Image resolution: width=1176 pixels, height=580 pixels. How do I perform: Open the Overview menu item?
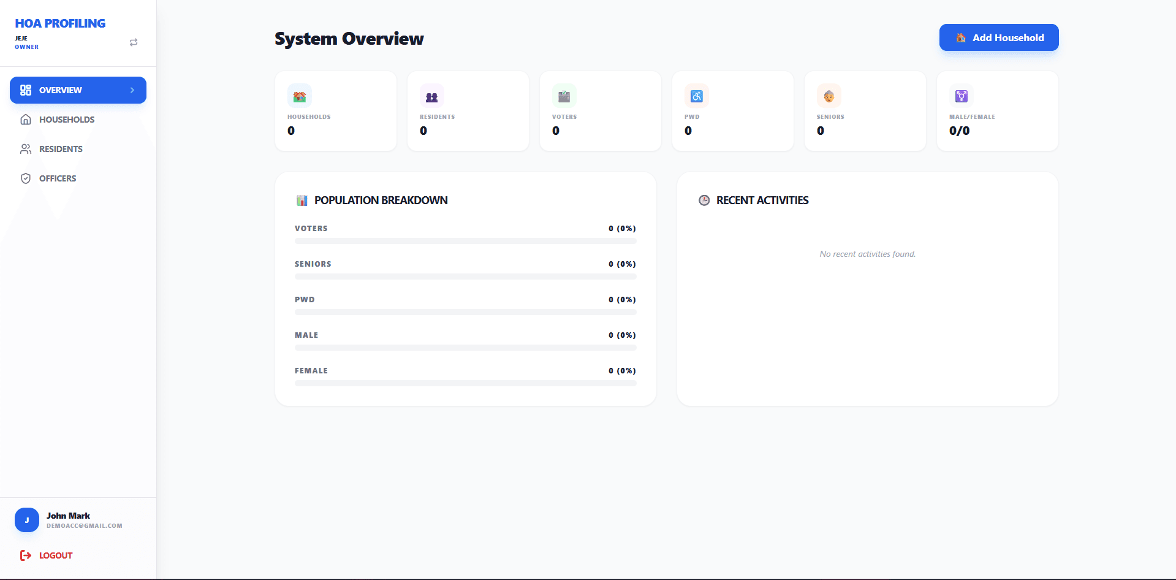[78, 90]
